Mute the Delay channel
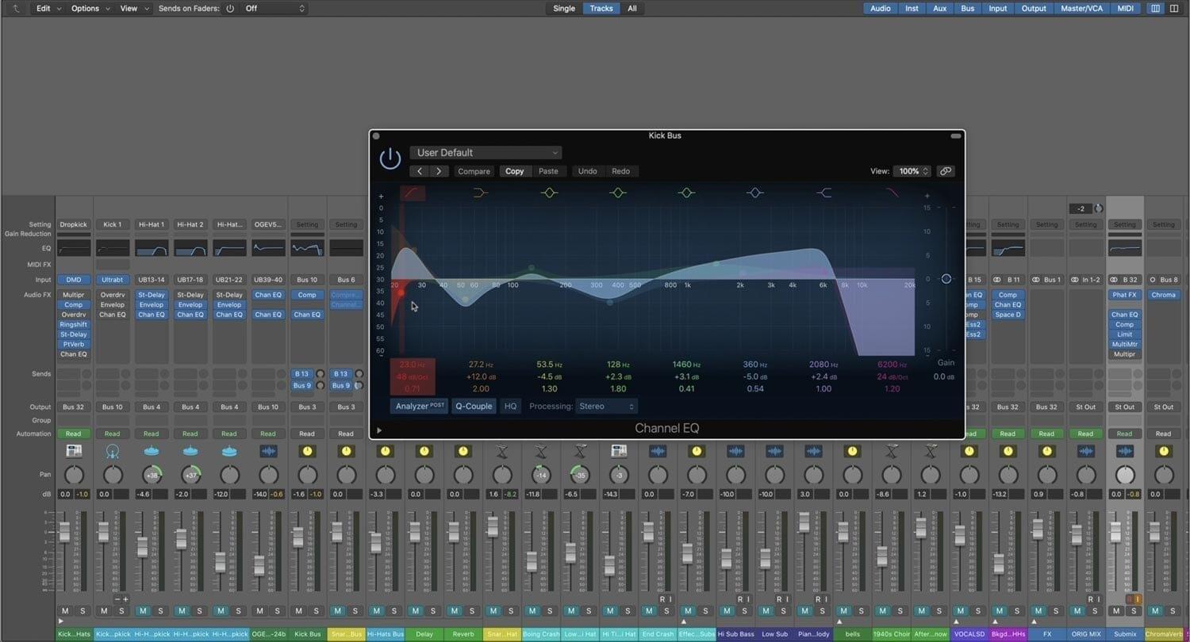This screenshot has height=642, width=1190. [416, 611]
